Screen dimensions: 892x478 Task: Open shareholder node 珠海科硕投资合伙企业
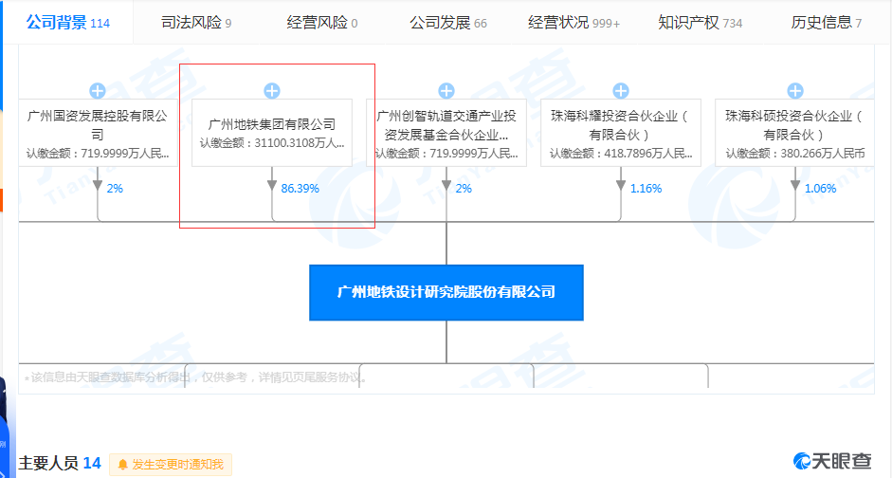(795, 133)
